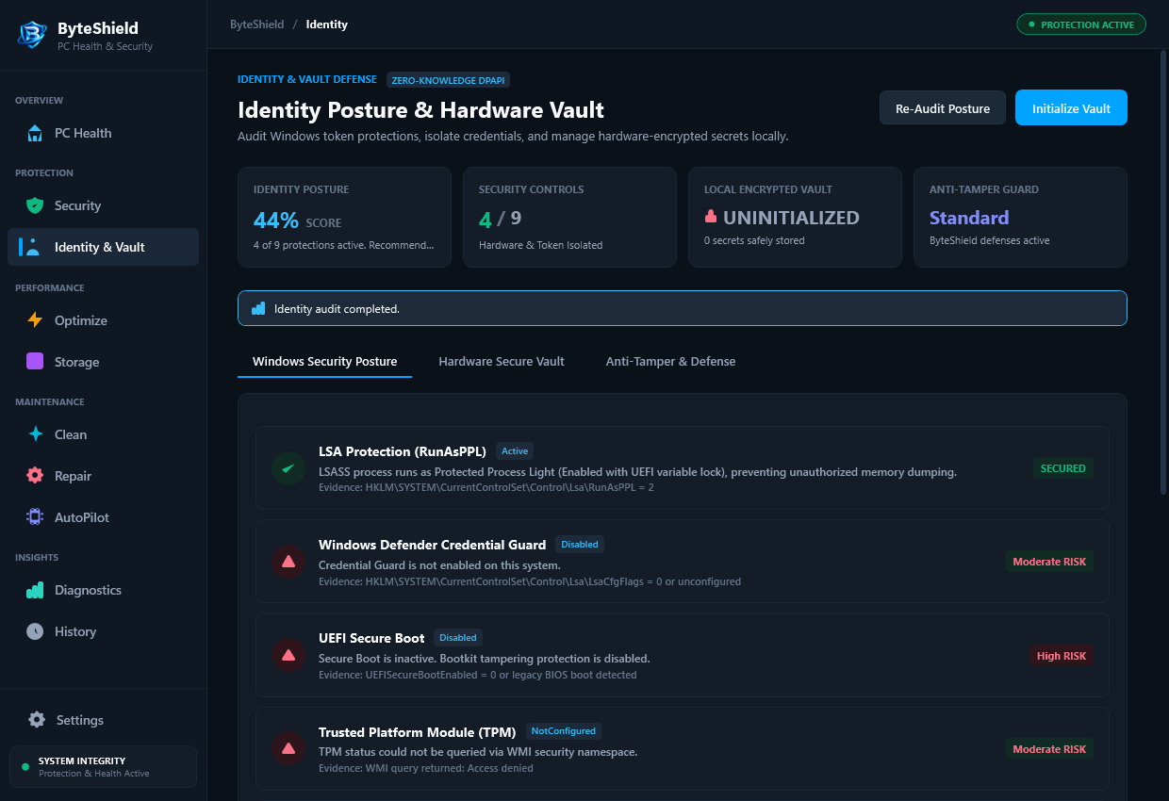
Task: Open PC Health house icon
Action: pyautogui.click(x=35, y=133)
